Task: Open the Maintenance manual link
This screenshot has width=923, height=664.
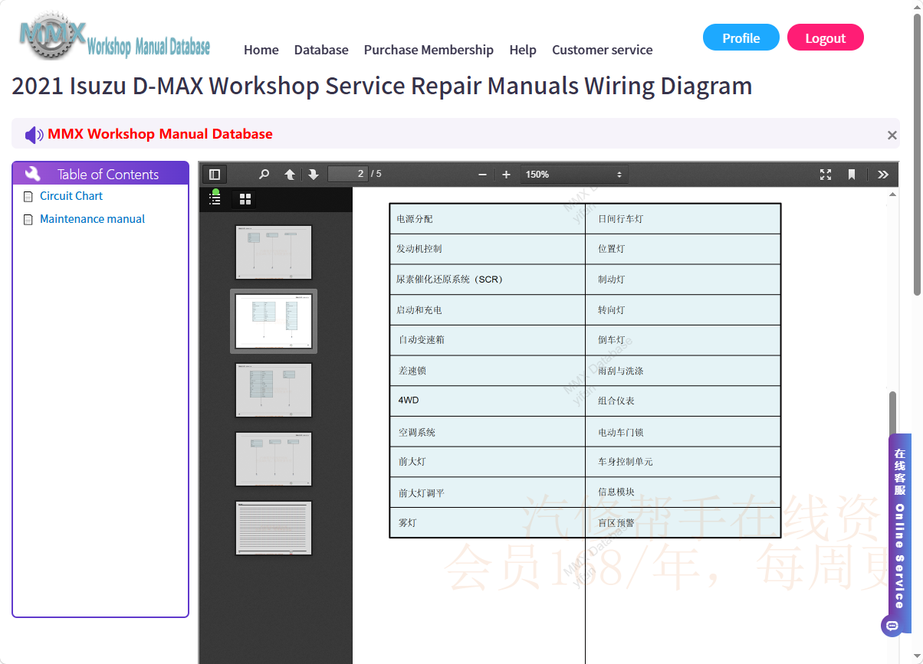Action: coord(92,219)
